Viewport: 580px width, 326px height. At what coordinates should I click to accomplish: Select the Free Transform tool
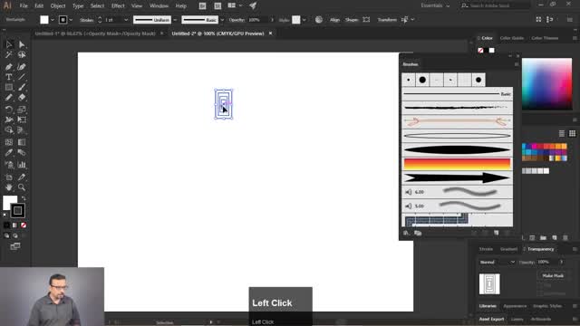click(22, 120)
